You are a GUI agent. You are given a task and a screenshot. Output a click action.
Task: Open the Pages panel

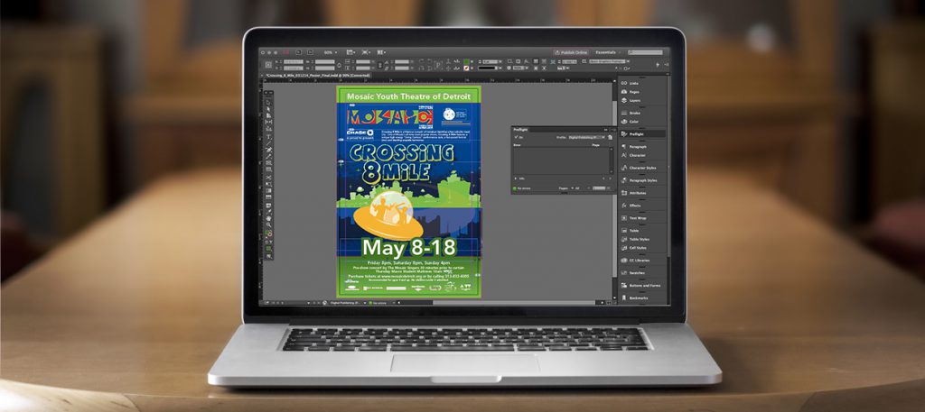632,92
